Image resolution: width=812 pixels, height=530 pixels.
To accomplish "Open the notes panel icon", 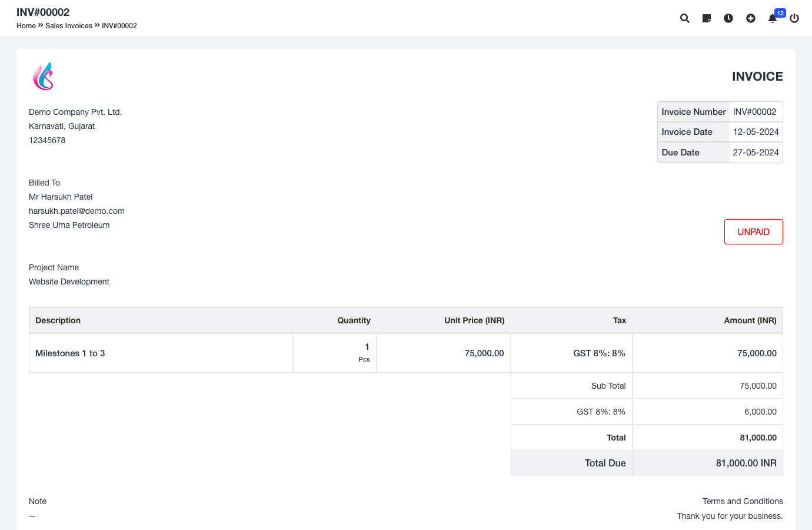I will click(706, 18).
